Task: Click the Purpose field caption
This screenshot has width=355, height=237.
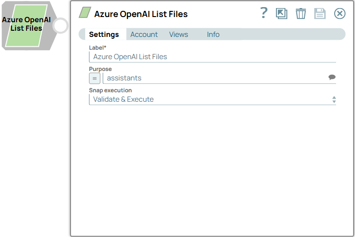Action: 100,69
